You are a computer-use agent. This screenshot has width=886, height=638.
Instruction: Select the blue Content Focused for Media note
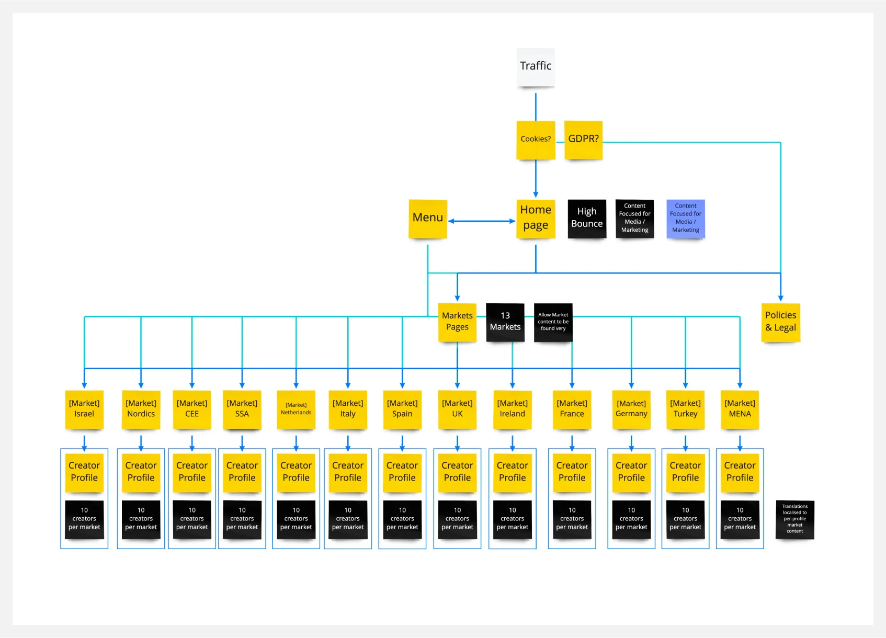[x=686, y=219]
